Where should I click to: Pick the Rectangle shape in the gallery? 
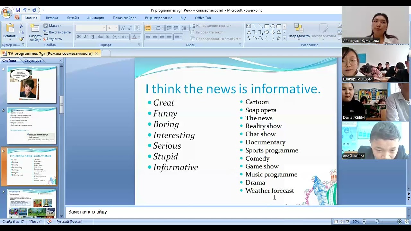point(267,26)
